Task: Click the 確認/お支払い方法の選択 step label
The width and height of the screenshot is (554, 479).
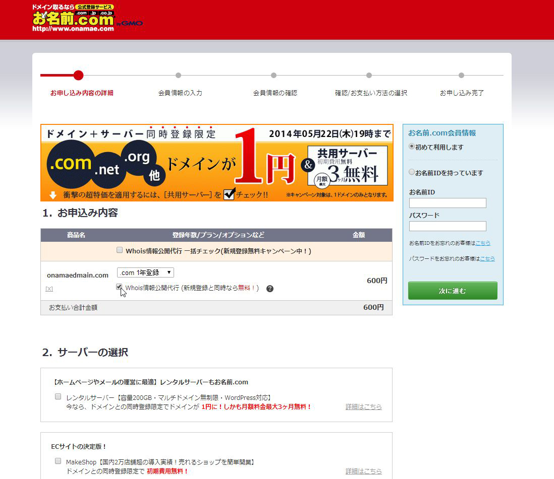Action: pos(371,93)
